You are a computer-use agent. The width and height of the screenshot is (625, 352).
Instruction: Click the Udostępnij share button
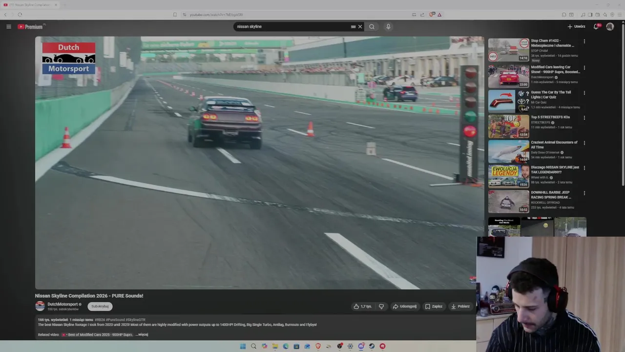(405, 307)
